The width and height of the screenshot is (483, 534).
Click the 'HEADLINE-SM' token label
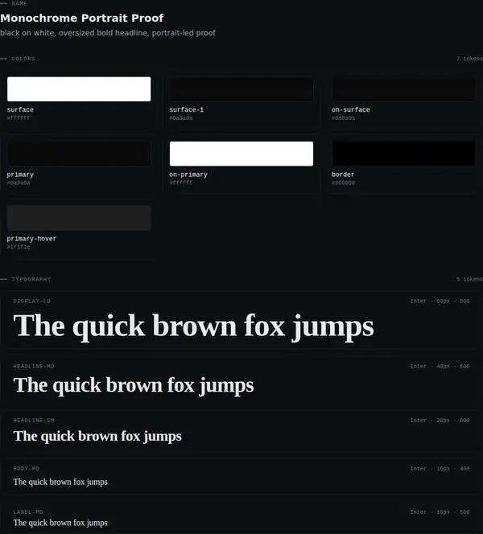click(x=34, y=421)
